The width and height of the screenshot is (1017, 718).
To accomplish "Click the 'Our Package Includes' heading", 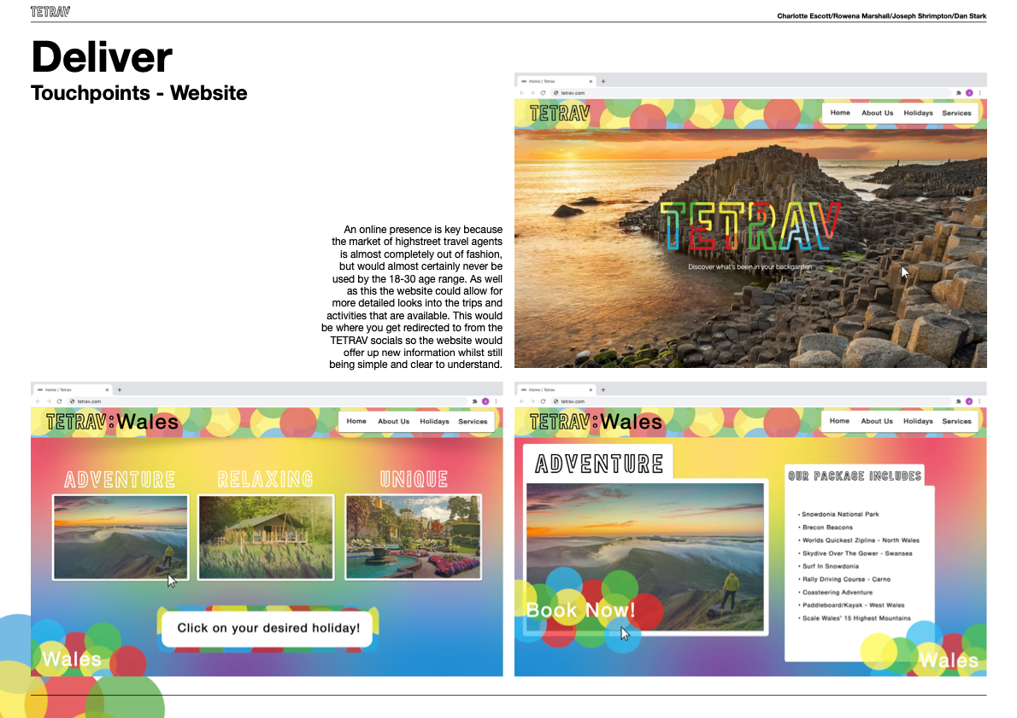I will tap(855, 476).
